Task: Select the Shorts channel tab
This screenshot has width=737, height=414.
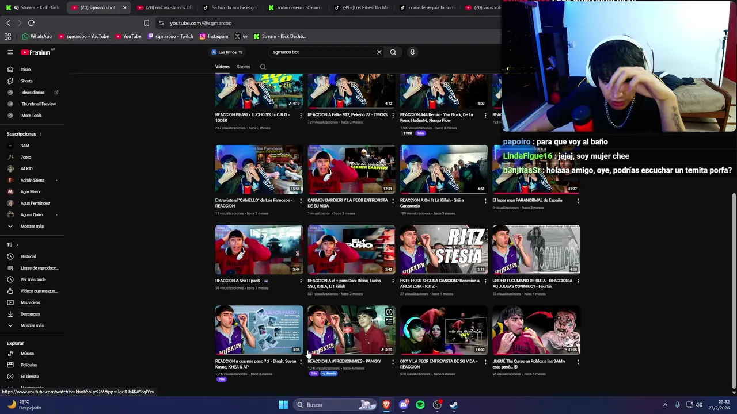Action: point(243,67)
